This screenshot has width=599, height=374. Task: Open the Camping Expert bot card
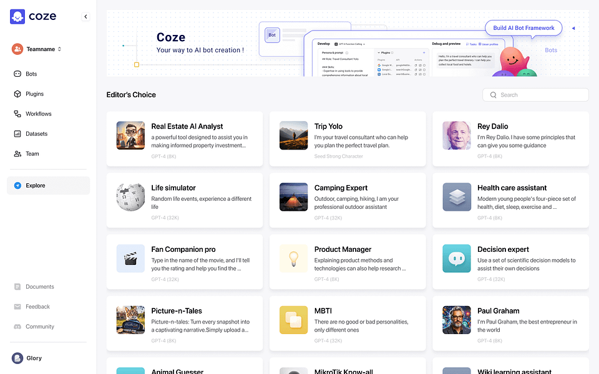(x=348, y=200)
